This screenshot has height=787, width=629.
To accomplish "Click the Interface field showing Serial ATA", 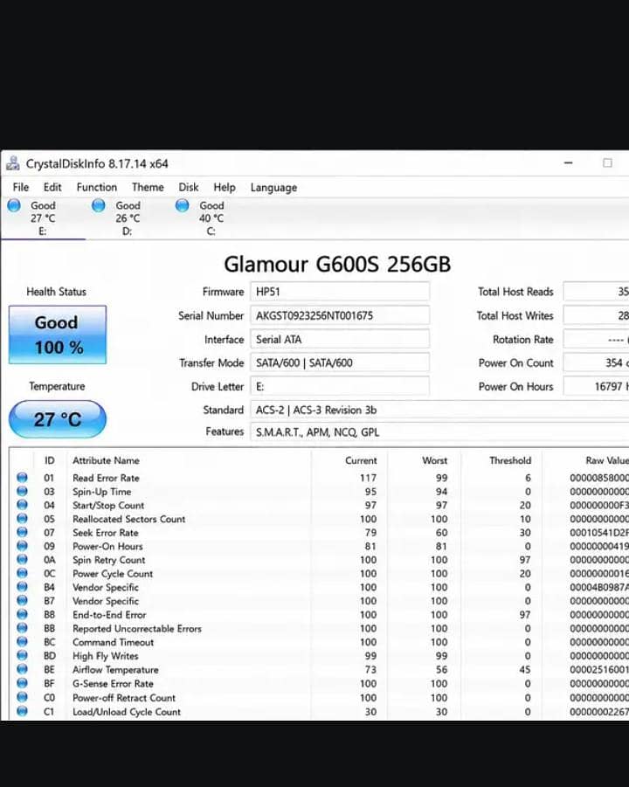I will [x=340, y=339].
